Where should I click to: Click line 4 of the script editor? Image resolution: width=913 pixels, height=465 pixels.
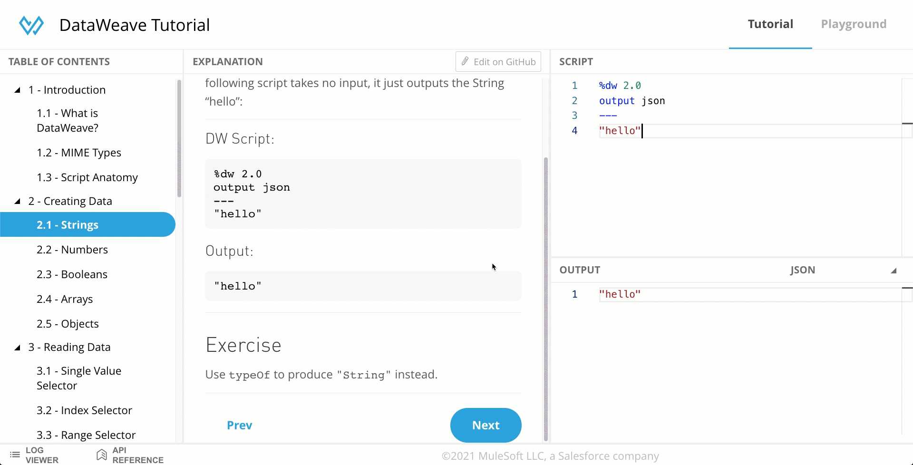(619, 131)
